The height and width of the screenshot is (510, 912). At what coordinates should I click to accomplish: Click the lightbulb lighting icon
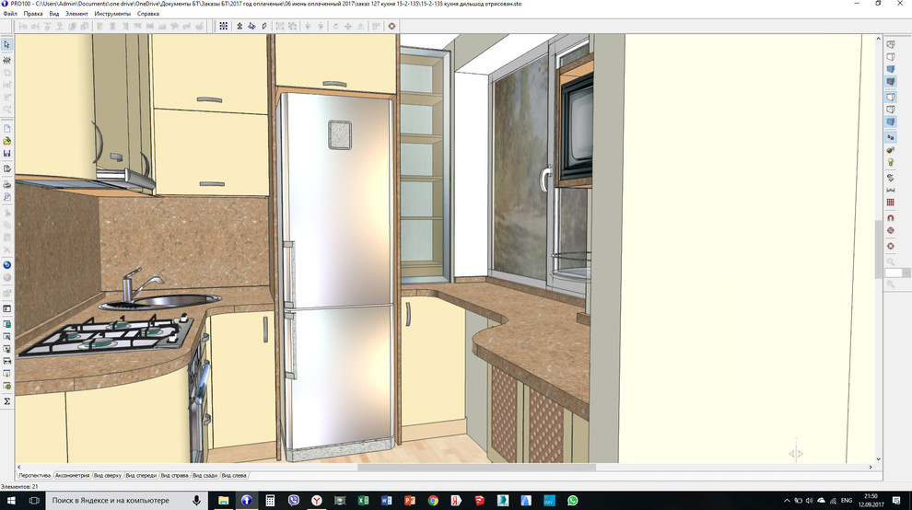[891, 162]
